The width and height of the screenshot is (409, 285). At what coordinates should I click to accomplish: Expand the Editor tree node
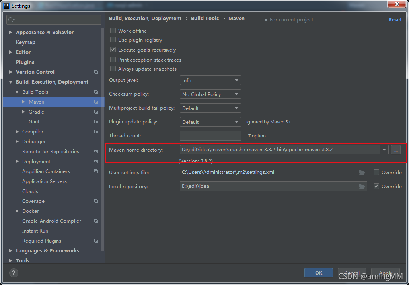pos(10,52)
